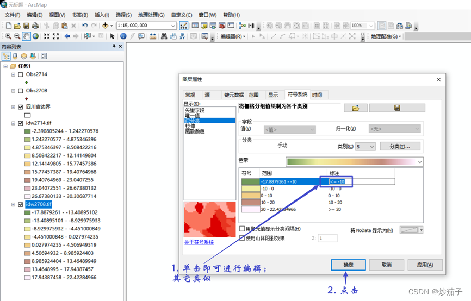This screenshot has width=471, height=301.
Task: Click the pale pink swatch for 20 - 22.42284966
Action: click(251, 209)
